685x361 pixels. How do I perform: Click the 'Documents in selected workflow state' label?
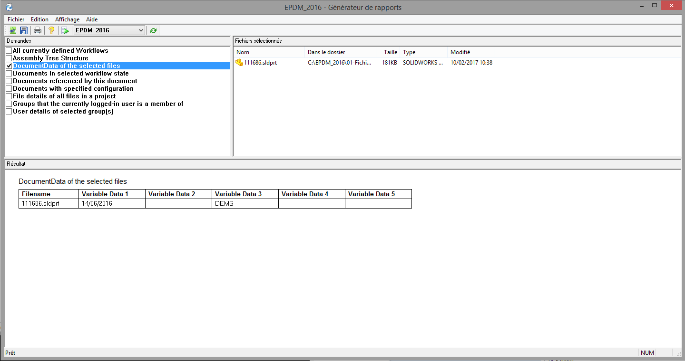pyautogui.click(x=71, y=74)
